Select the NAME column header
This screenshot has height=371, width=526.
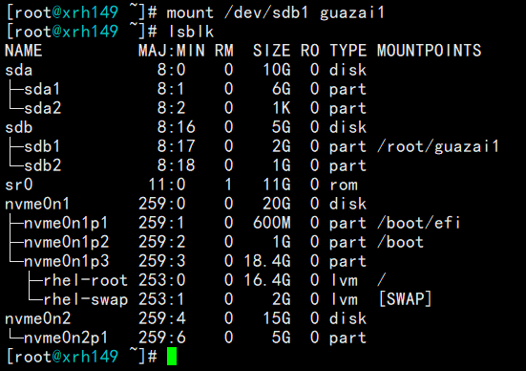[x=24, y=51]
